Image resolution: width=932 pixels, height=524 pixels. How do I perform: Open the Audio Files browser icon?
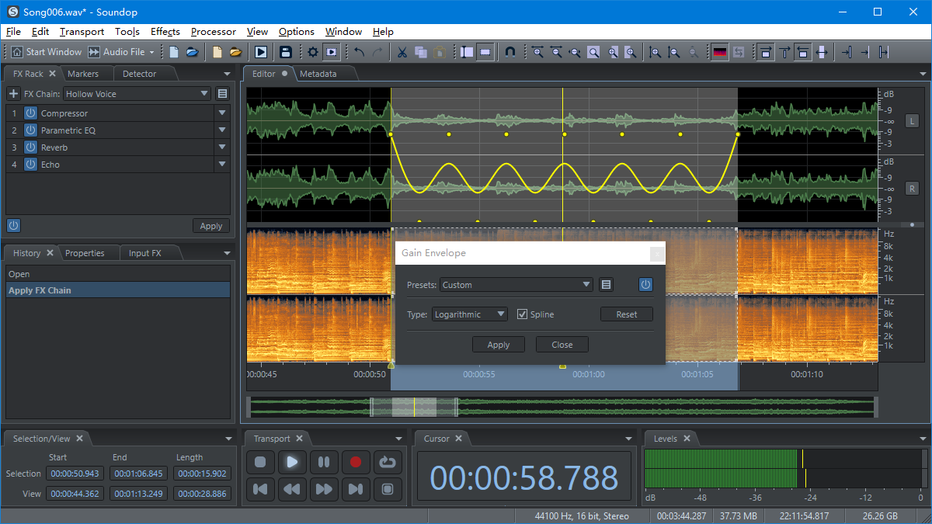[193, 51]
